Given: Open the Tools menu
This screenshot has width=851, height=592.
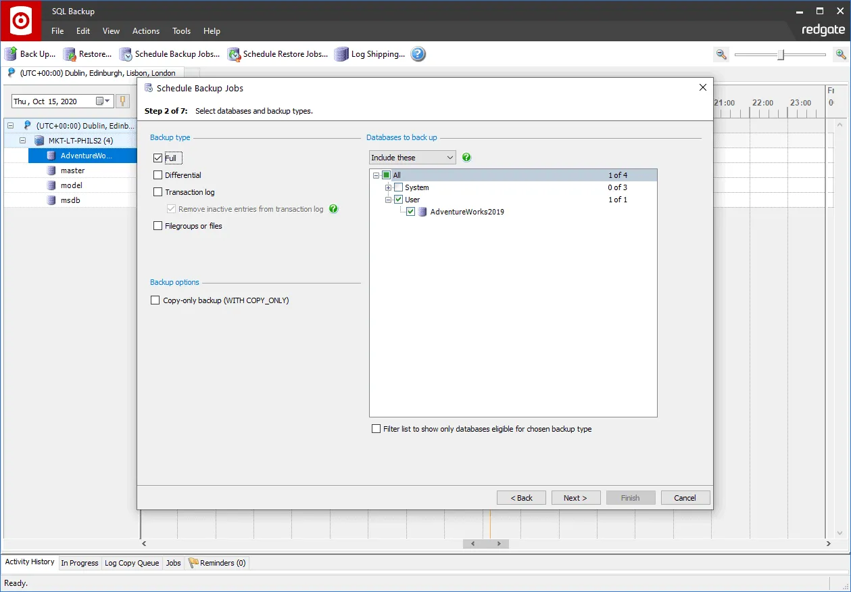Looking at the screenshot, I should 181,31.
